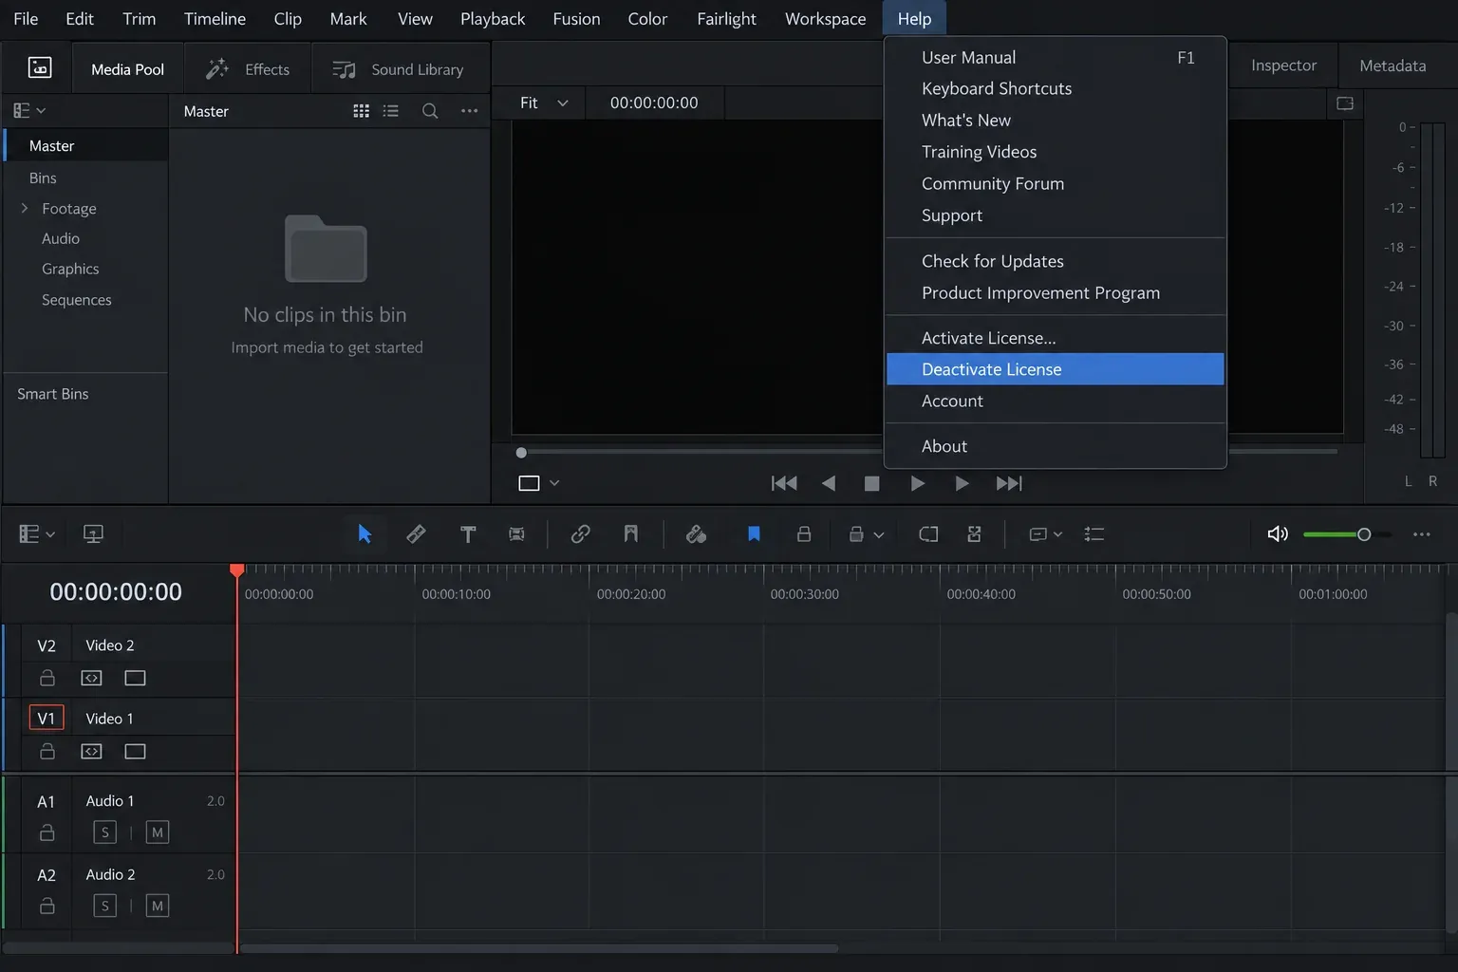This screenshot has height=972, width=1458.
Task: Open the About menu item
Action: [1055, 446]
